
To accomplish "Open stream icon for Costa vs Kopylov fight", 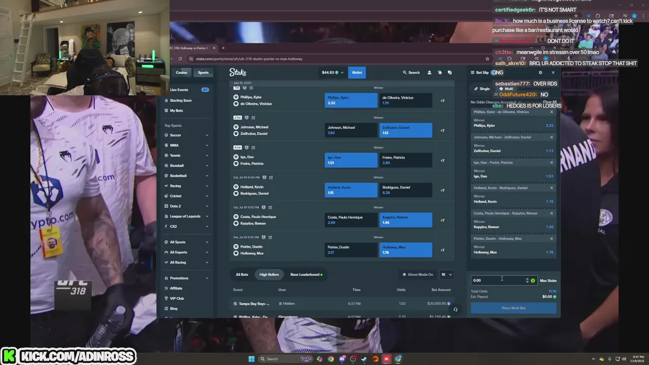I will click(x=264, y=207).
